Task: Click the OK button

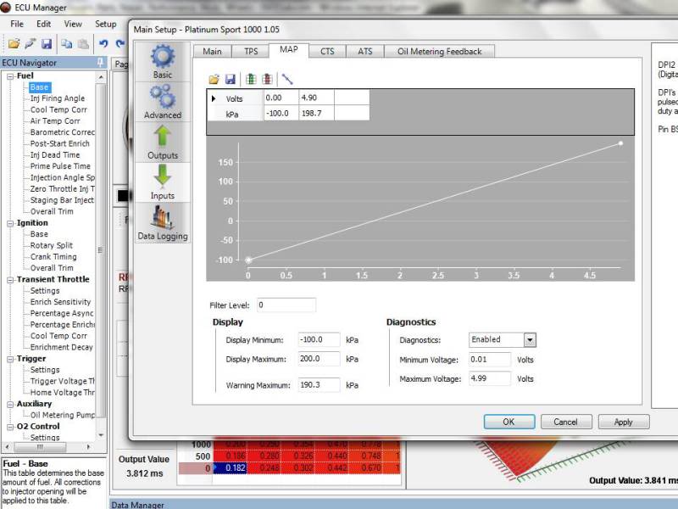Action: [x=509, y=422]
